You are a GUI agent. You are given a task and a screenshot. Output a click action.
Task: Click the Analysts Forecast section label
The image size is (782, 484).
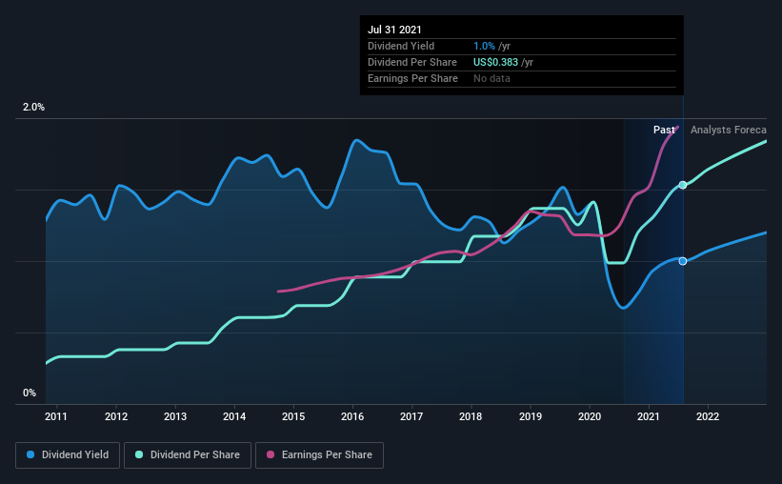(x=728, y=130)
